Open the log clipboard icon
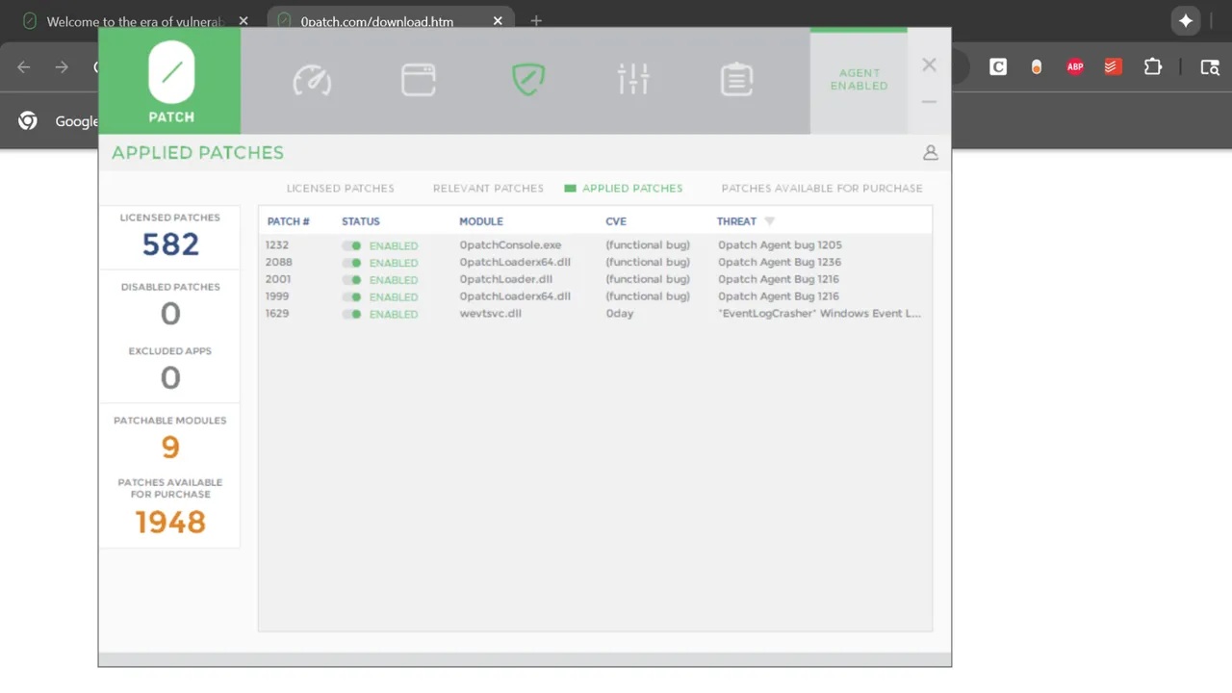1232x693 pixels. tap(736, 80)
